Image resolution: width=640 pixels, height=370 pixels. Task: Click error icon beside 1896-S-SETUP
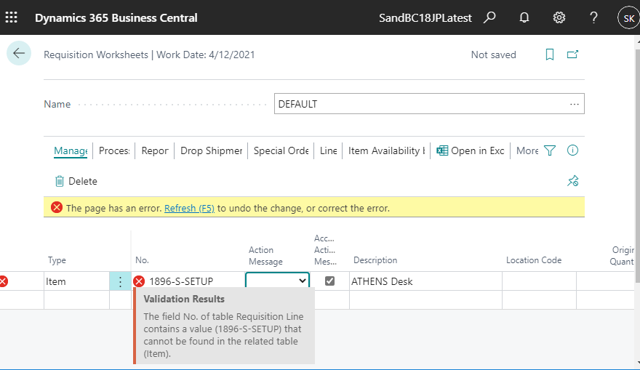tap(139, 281)
